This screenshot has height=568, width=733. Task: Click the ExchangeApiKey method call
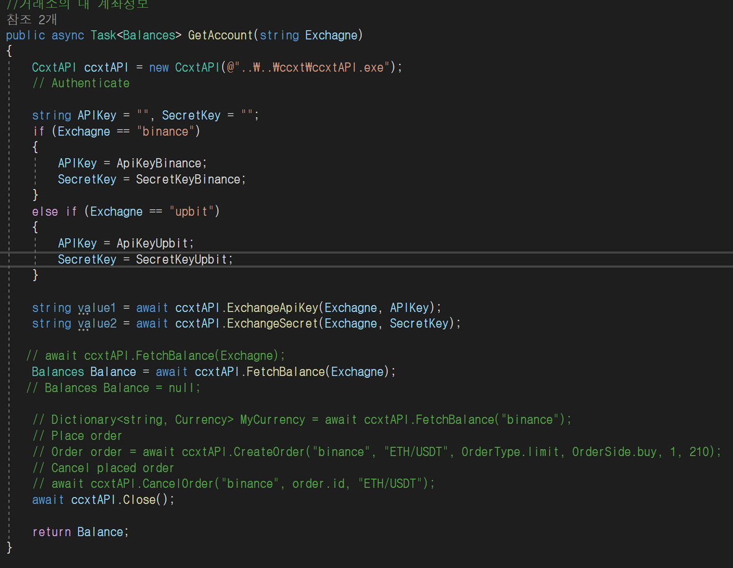tap(273, 308)
